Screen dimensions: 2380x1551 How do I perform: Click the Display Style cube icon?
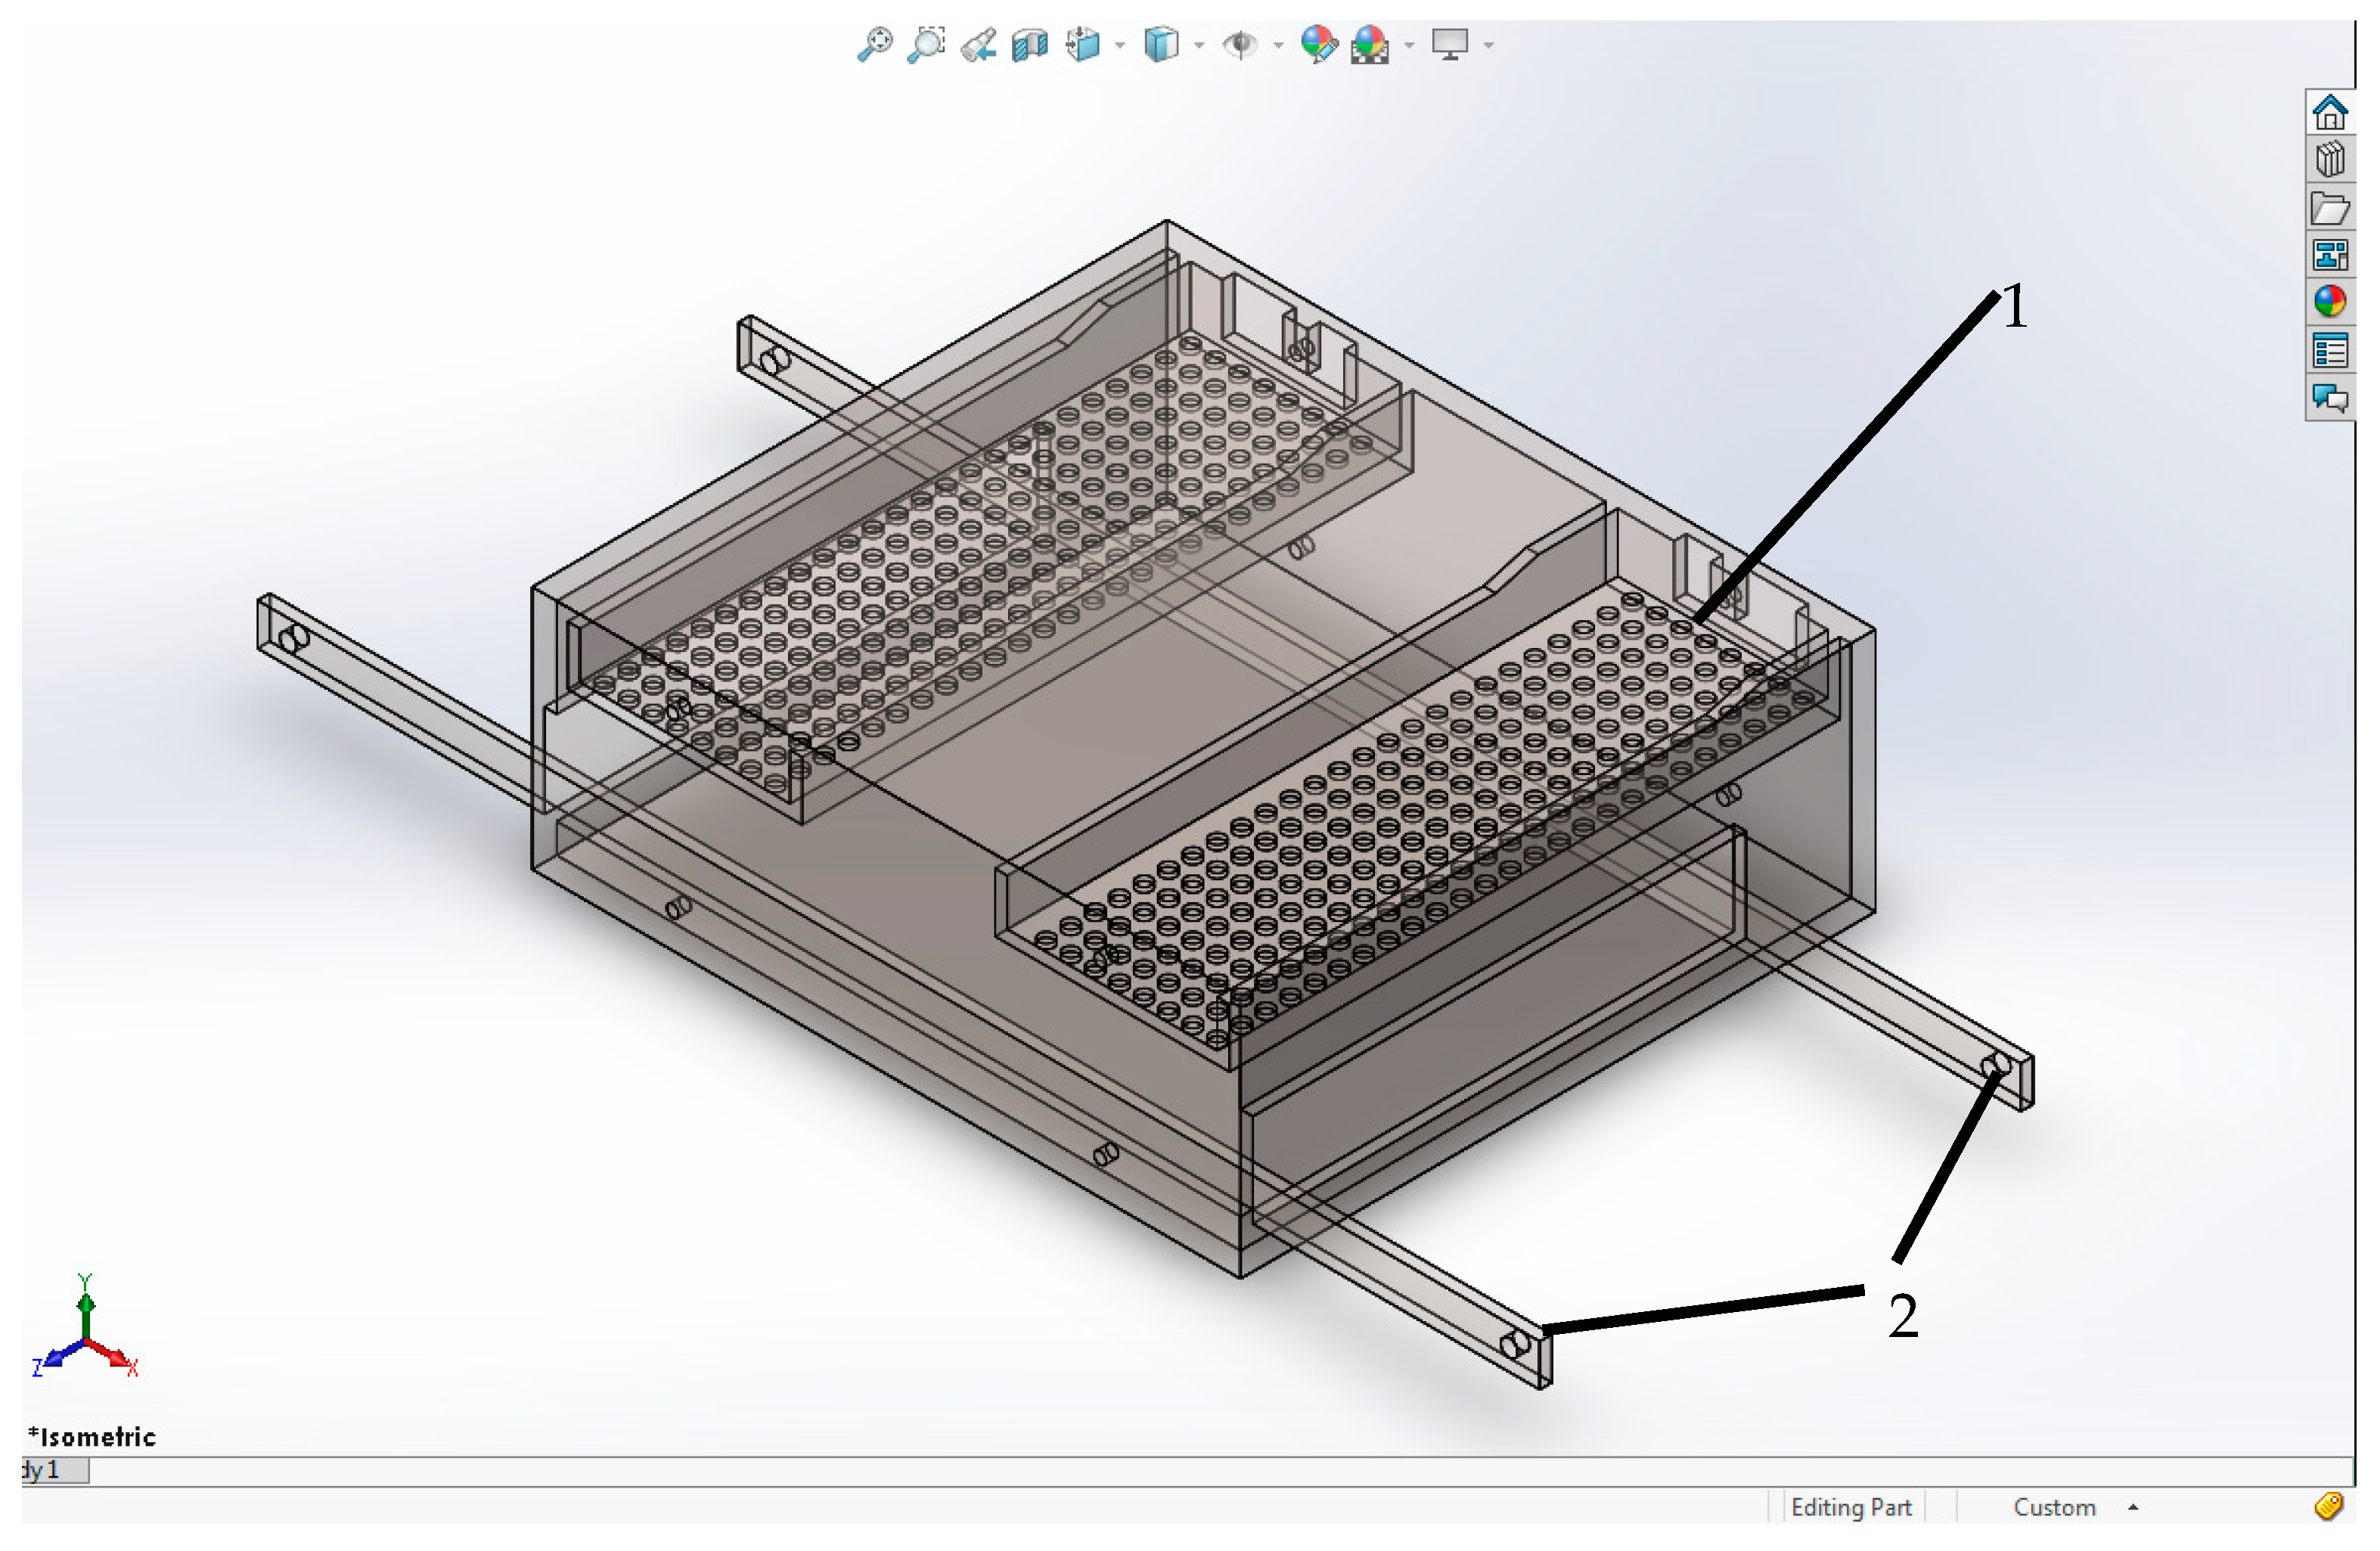1160,45
